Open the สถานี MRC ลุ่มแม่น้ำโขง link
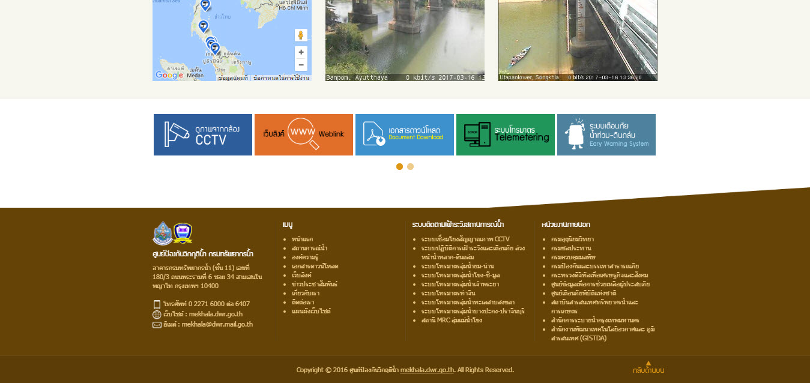 tap(452, 320)
